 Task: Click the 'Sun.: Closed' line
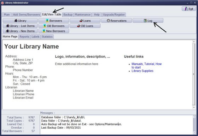tap(22, 84)
